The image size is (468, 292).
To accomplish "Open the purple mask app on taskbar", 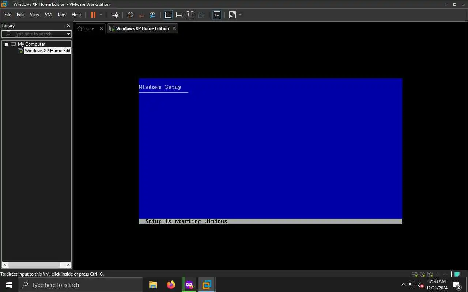I will coord(189,285).
